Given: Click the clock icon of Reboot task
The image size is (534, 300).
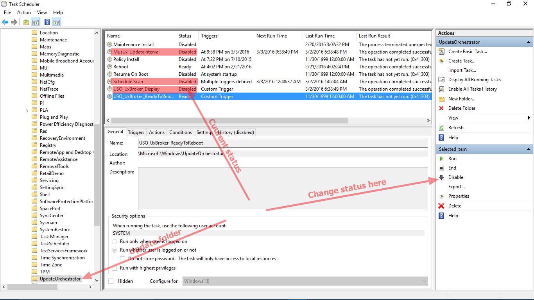Looking at the screenshot, I should click(x=110, y=67).
